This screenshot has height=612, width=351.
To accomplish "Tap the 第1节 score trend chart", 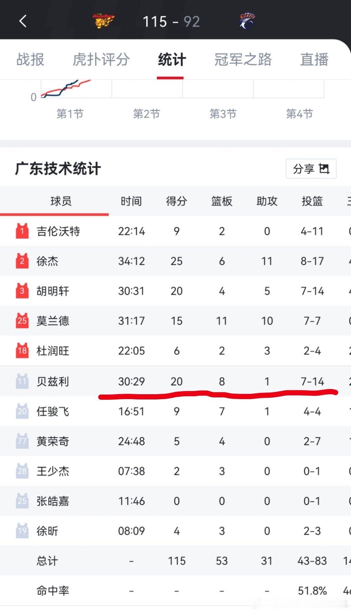I will (76, 89).
